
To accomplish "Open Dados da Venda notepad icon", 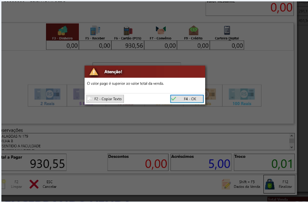I will (226, 184).
